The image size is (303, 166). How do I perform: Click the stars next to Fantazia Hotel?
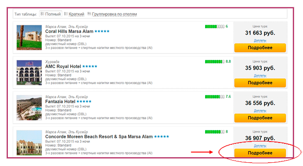click(84, 101)
